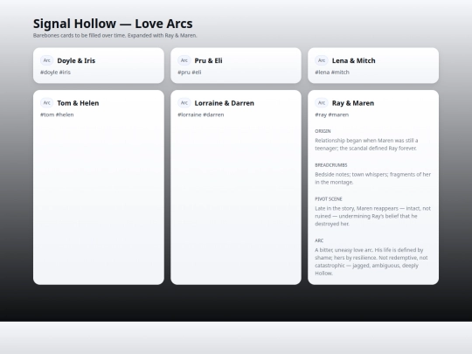Click the #lena #mitch tags
Screen dimensions: 472x354
click(332, 73)
